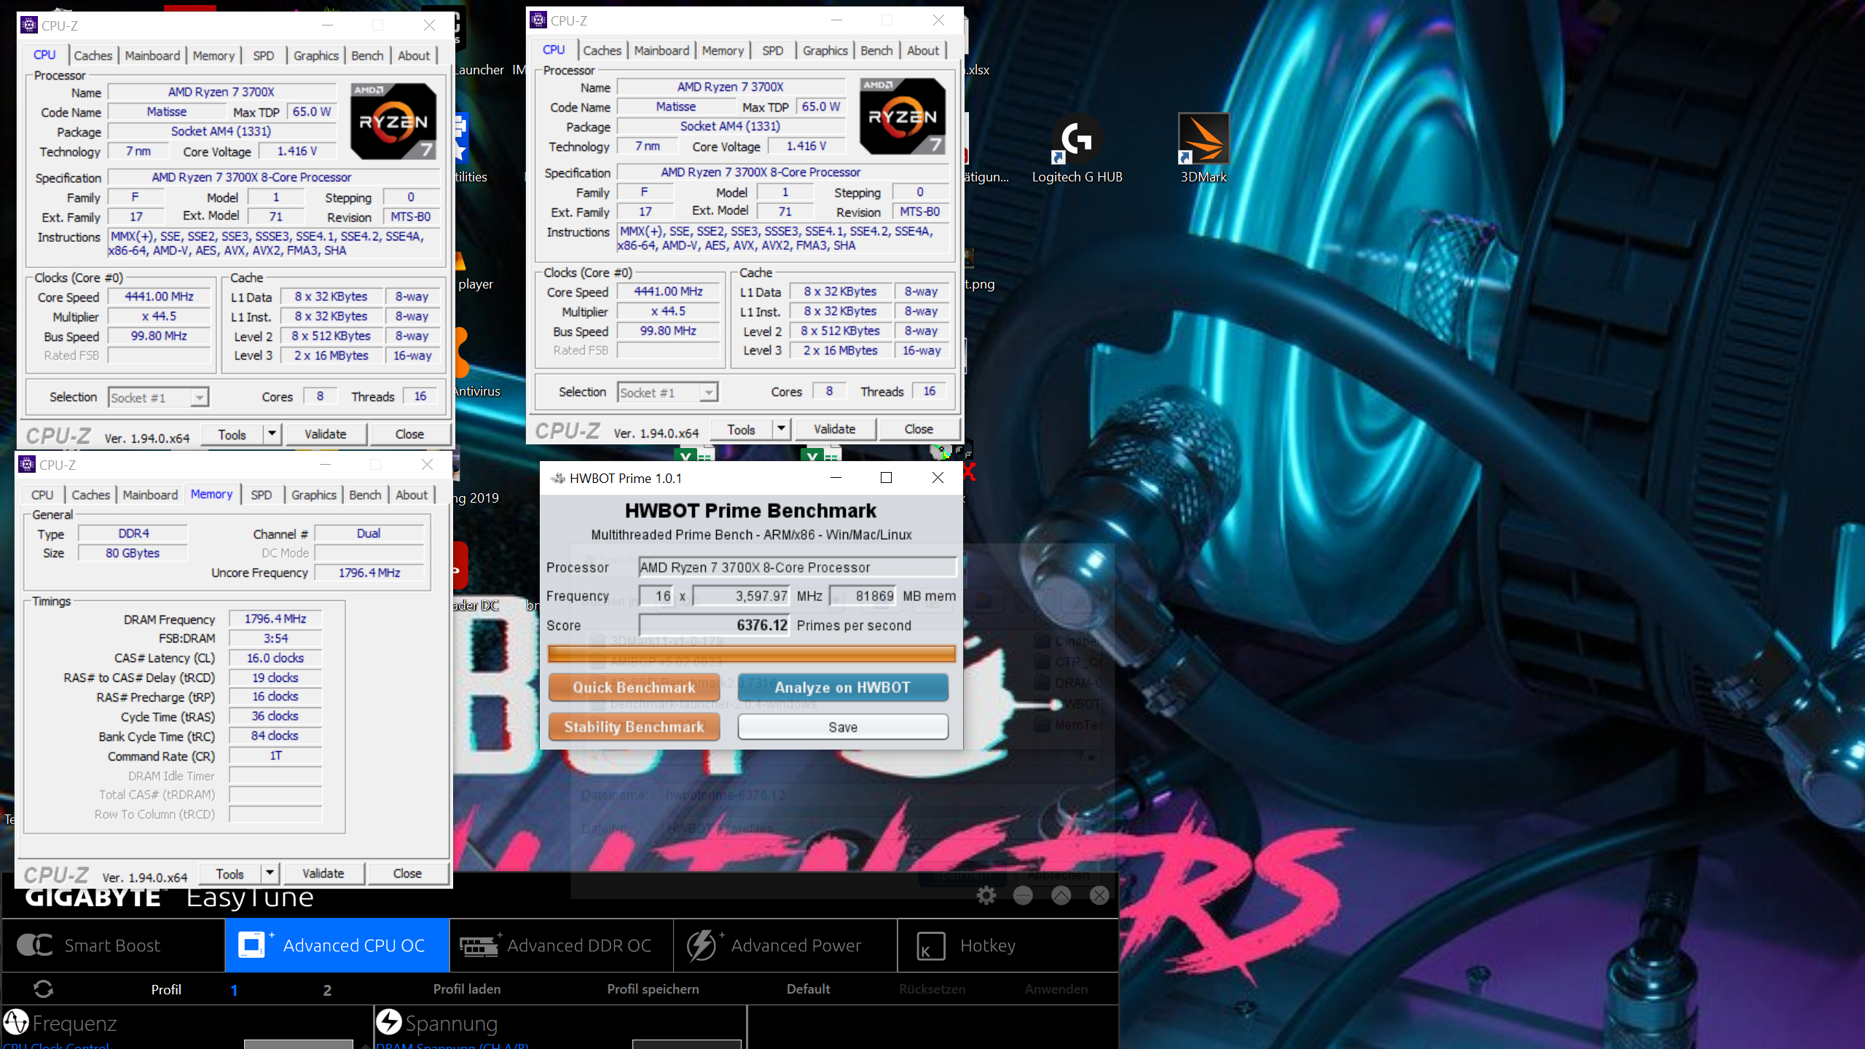Click title bar icon of CPU-Z Memory window

coord(27,465)
